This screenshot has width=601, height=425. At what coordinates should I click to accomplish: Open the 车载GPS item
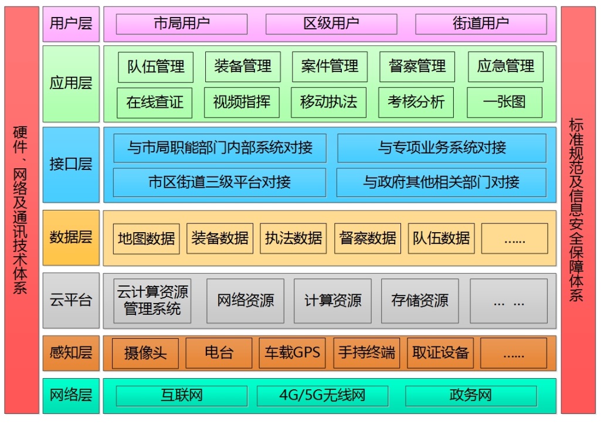293,353
